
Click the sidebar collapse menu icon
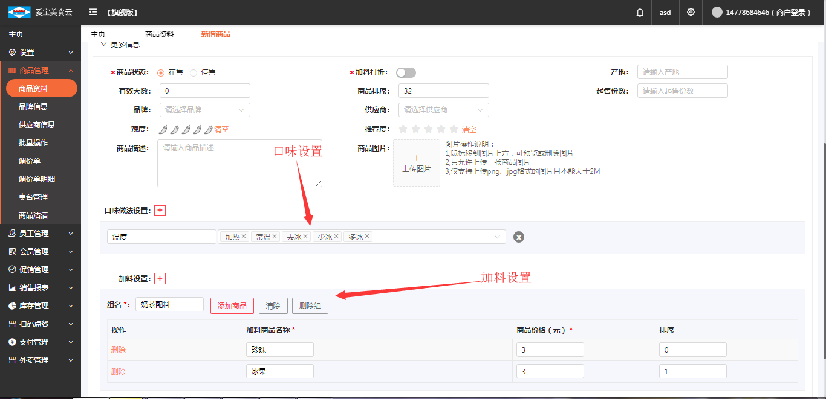(x=93, y=13)
